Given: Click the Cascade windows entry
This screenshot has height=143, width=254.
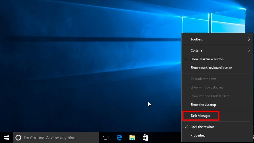Looking at the screenshot, I should click(x=203, y=79).
